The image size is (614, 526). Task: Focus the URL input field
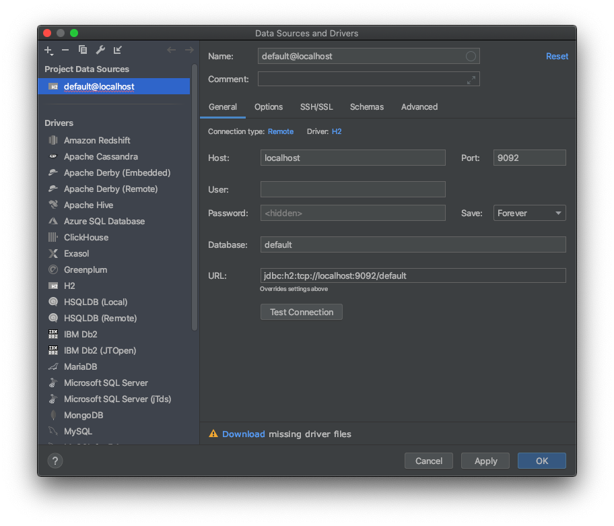(x=413, y=275)
